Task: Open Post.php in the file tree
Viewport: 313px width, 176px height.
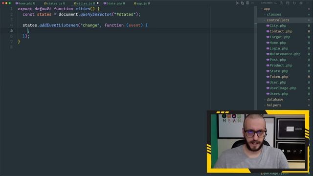Action: (x=278, y=60)
